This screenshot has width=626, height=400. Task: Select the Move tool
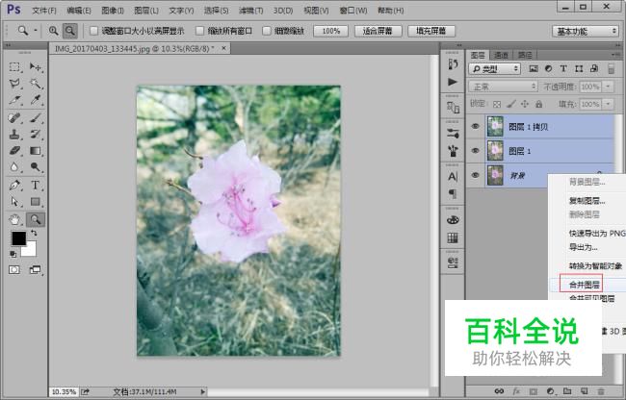click(36, 67)
